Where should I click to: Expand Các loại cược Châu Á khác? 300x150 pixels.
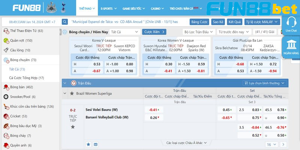[x=186, y=143]
